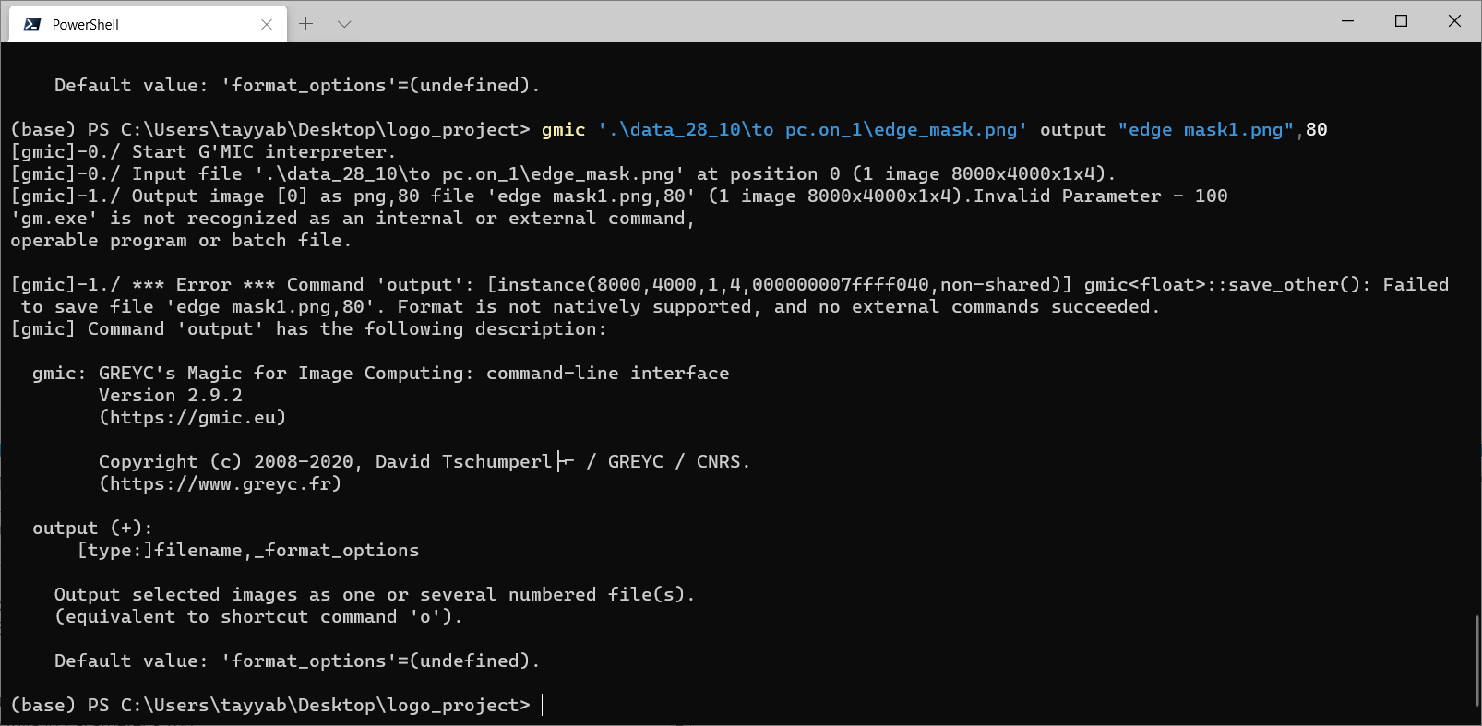The image size is (1482, 726).
Task: Click 'operable program or batch file.' line
Action: point(181,241)
